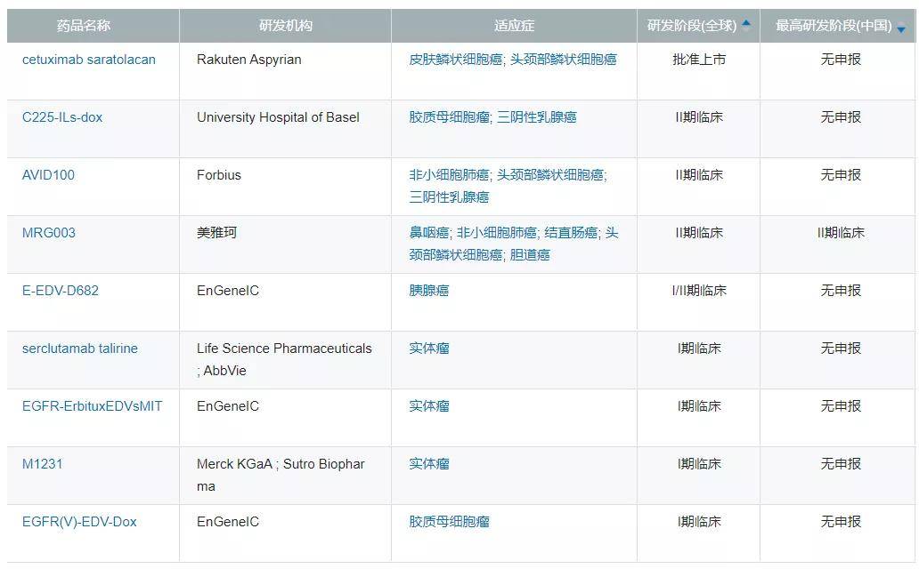Open the EGFR(V)-EDV-Dox drug page
The width and height of the screenshot is (919, 569).
[77, 522]
